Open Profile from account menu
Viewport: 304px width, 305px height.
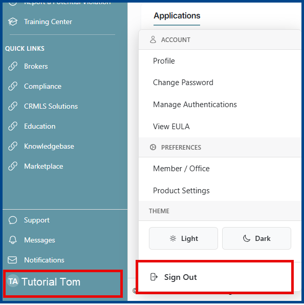220,61
